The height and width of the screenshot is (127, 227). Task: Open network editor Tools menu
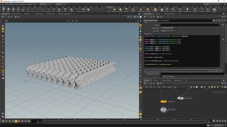pos(164,87)
